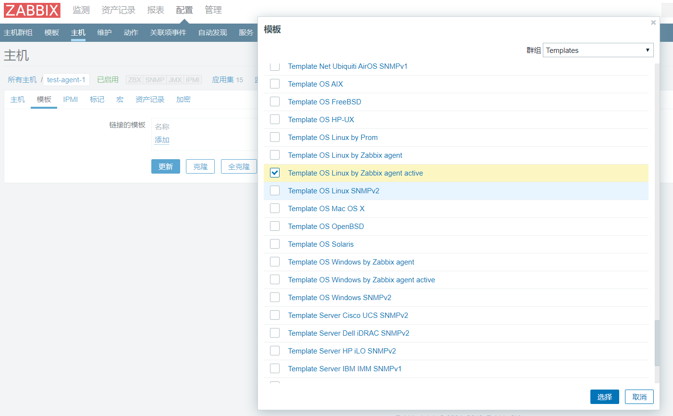673x416 pixels.
Task: Check Template OS Windows SNMPv2 checkbox
Action: click(x=275, y=297)
